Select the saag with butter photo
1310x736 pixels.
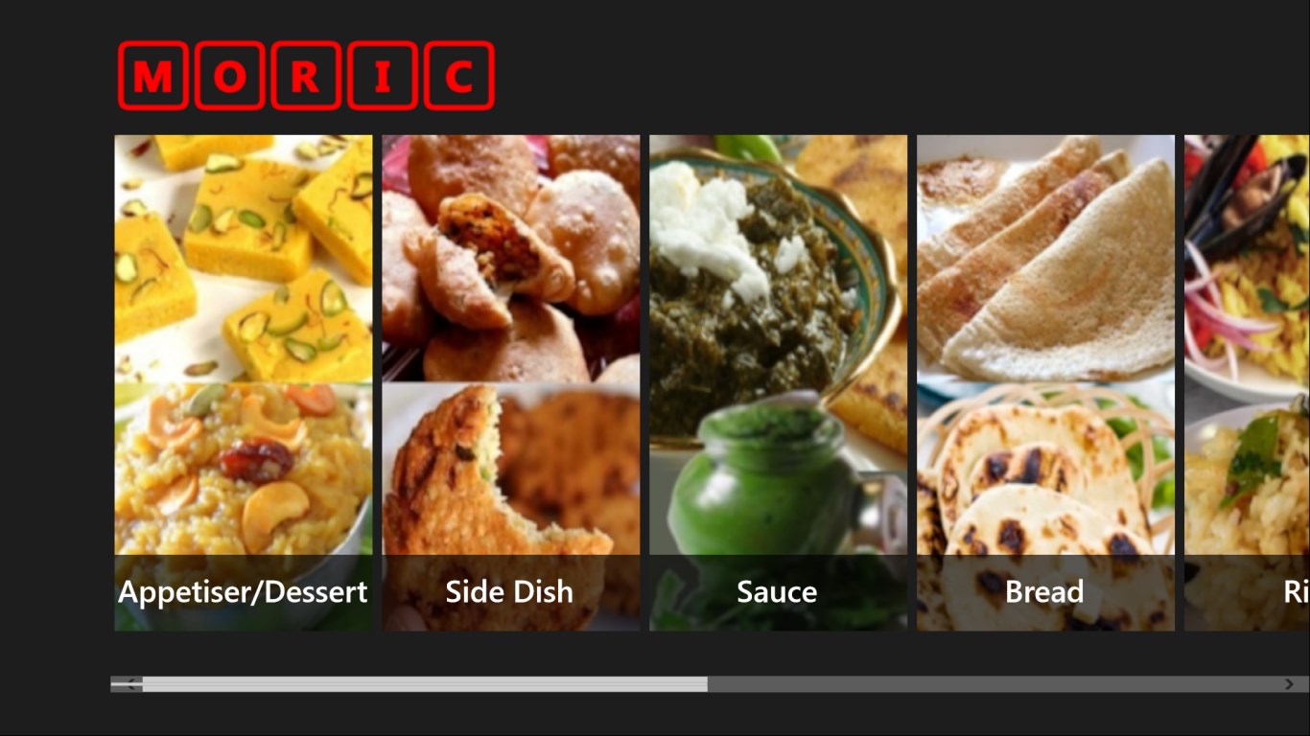point(778,278)
